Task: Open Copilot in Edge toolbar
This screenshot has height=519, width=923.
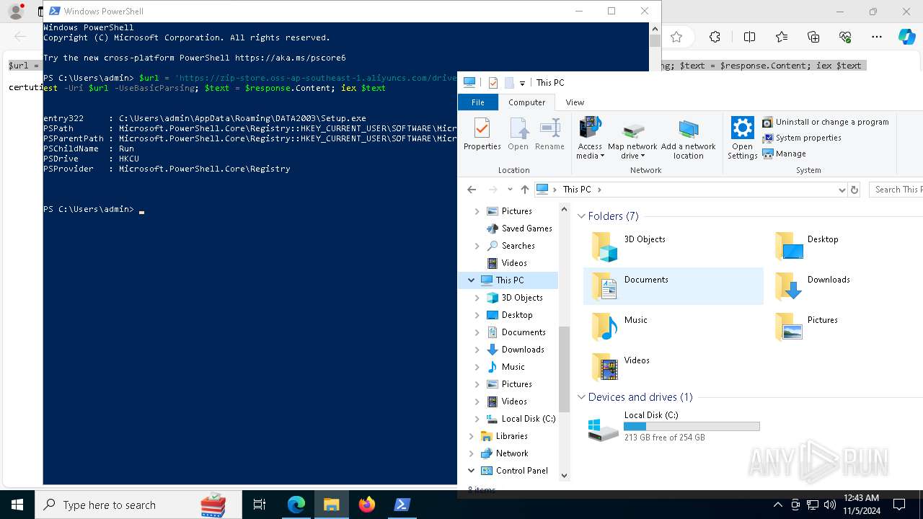Action: pyautogui.click(x=907, y=37)
